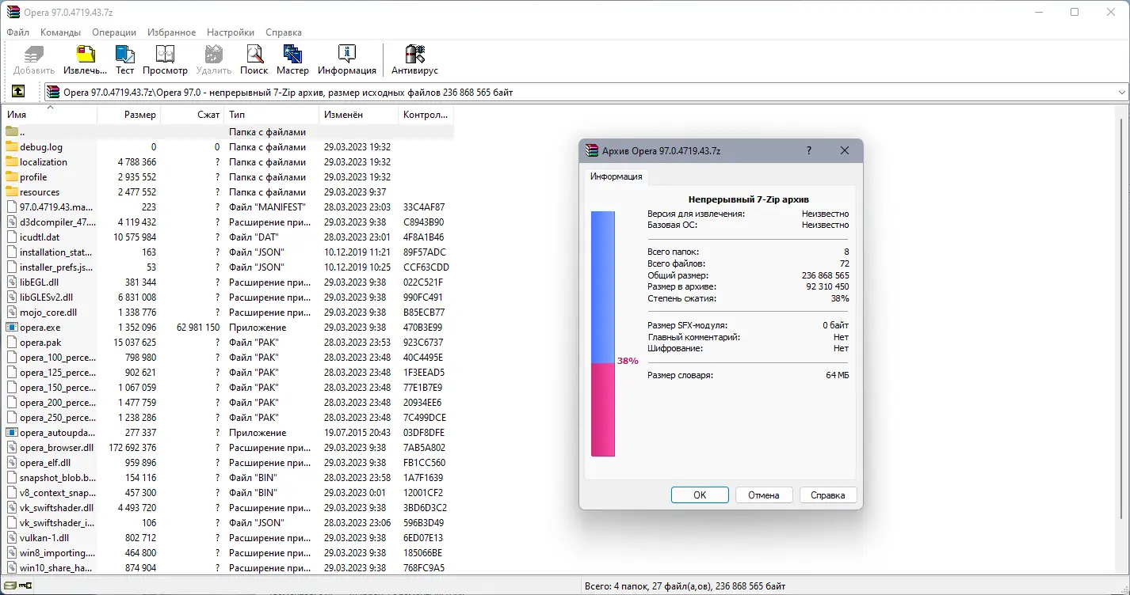Screen dimensions: 1130x595
Task: Click the opera.exe application icon
Action: (x=12, y=327)
